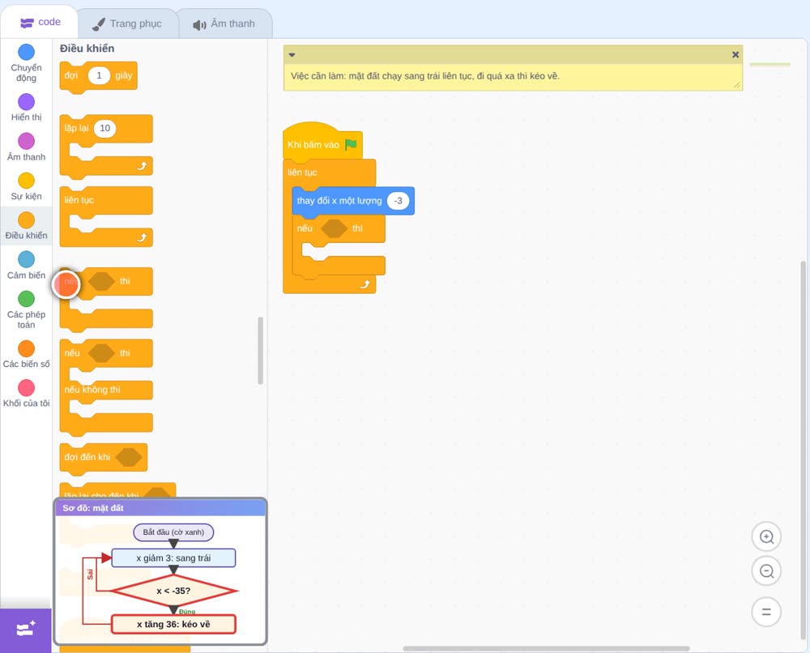
Task: Click the block palette vertical scrollbar
Action: (260, 350)
